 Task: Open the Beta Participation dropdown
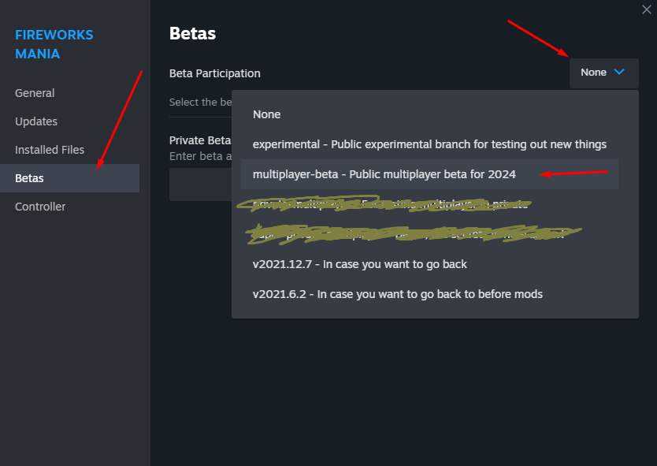(603, 73)
